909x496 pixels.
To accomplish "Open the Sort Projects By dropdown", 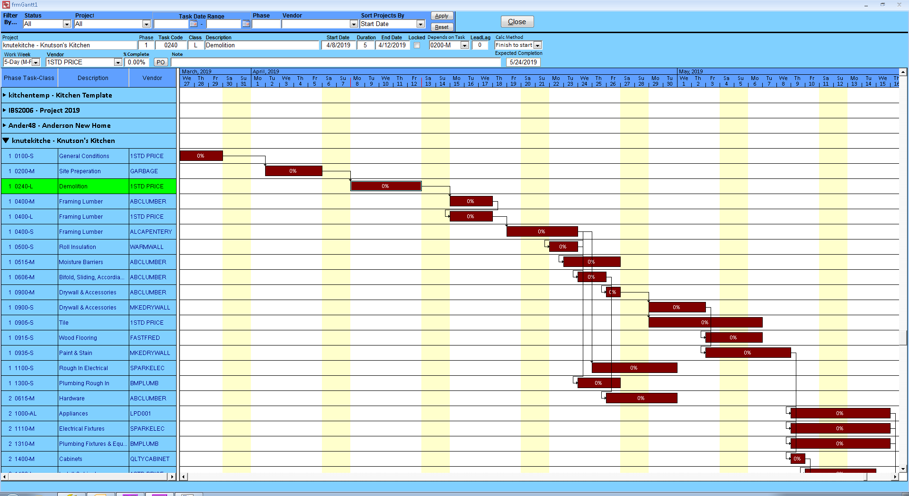I will [x=420, y=24].
